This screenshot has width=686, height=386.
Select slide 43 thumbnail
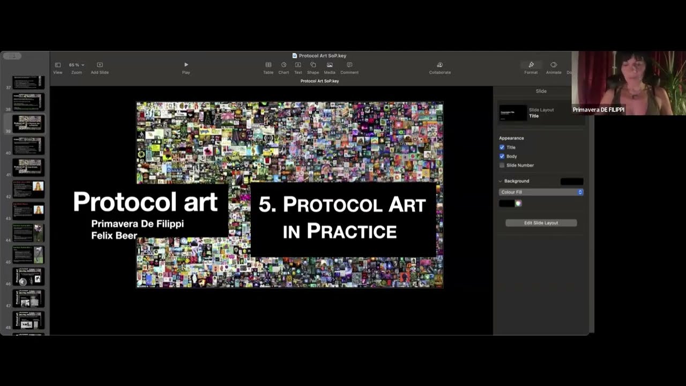pyautogui.click(x=28, y=211)
